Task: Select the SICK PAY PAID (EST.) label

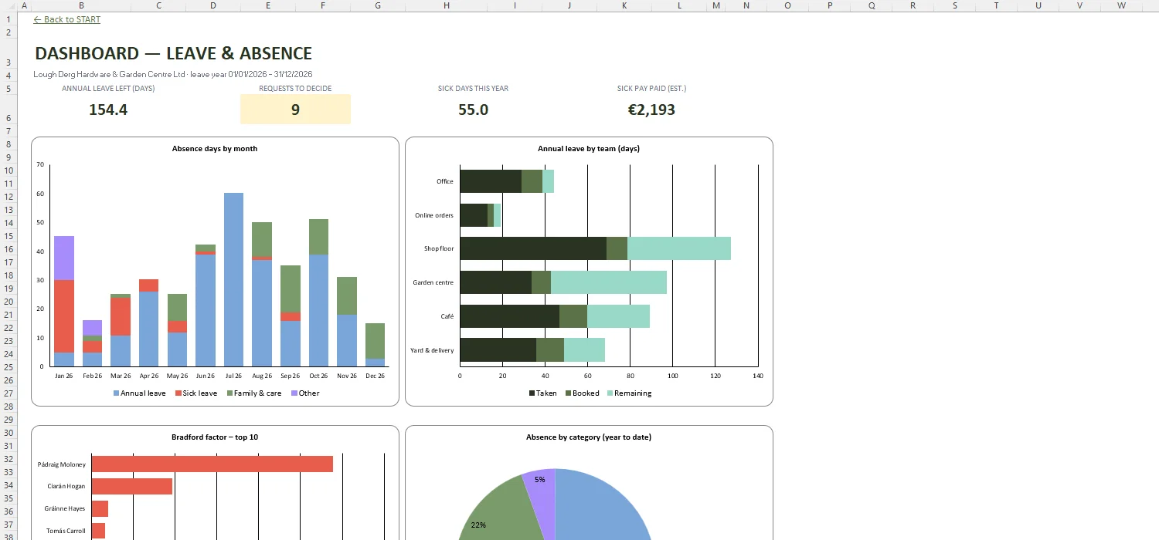Action: click(x=651, y=89)
